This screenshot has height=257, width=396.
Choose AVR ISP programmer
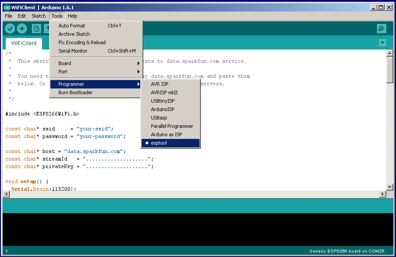click(x=170, y=84)
